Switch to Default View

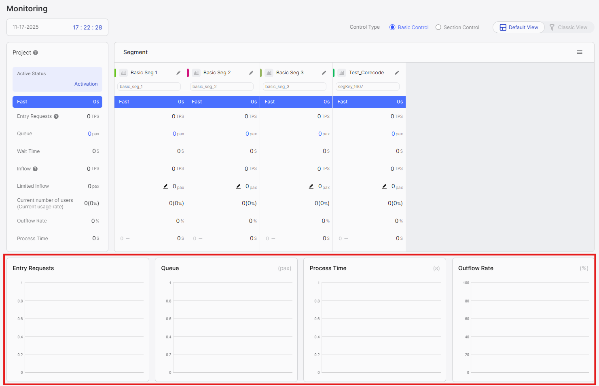[x=519, y=27]
